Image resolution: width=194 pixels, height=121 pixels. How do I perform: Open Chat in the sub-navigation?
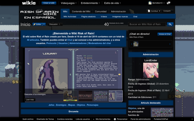[x=135, y=17]
